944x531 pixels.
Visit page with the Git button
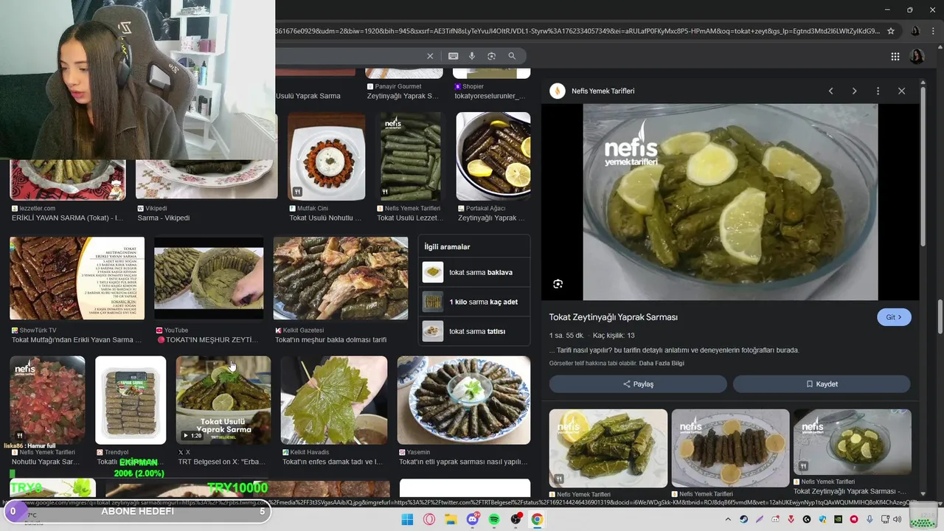(894, 317)
